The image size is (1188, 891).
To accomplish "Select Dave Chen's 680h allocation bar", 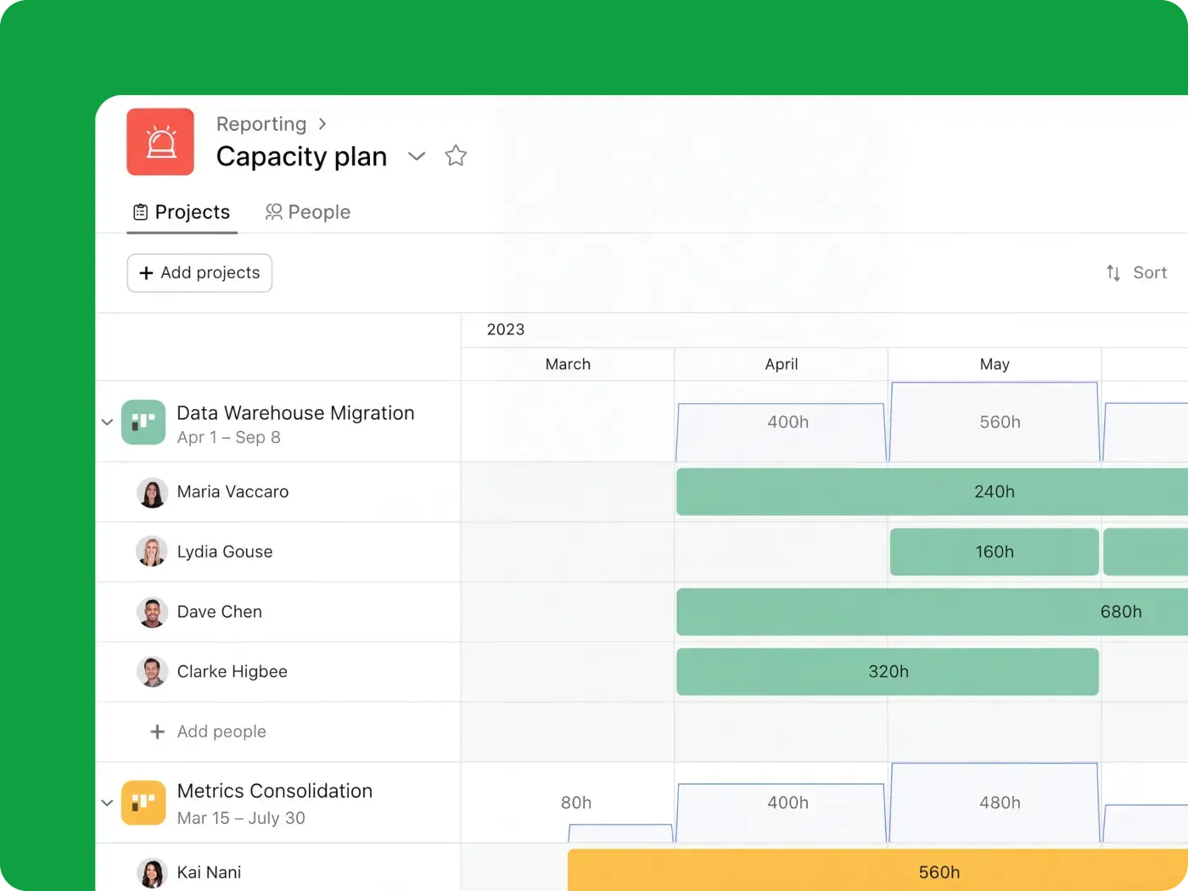I will tap(932, 612).
